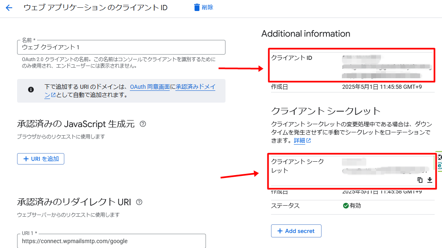Click the 'e' extension icon at screen edge
The image size is (442, 248).
(439, 165)
